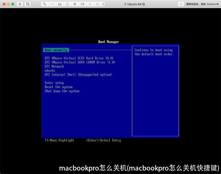This screenshot has height=174, width=221.
Task: Select EFI Internal Shell option
Action: coord(78,75)
